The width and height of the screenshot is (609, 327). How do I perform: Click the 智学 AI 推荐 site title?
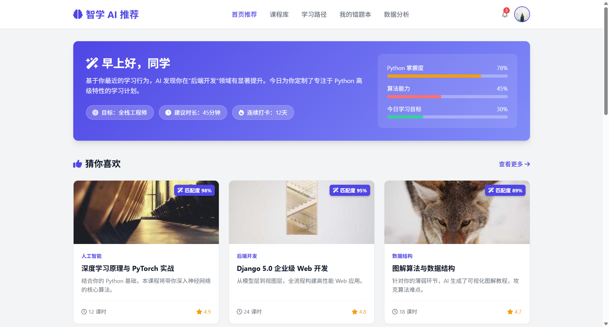point(112,15)
